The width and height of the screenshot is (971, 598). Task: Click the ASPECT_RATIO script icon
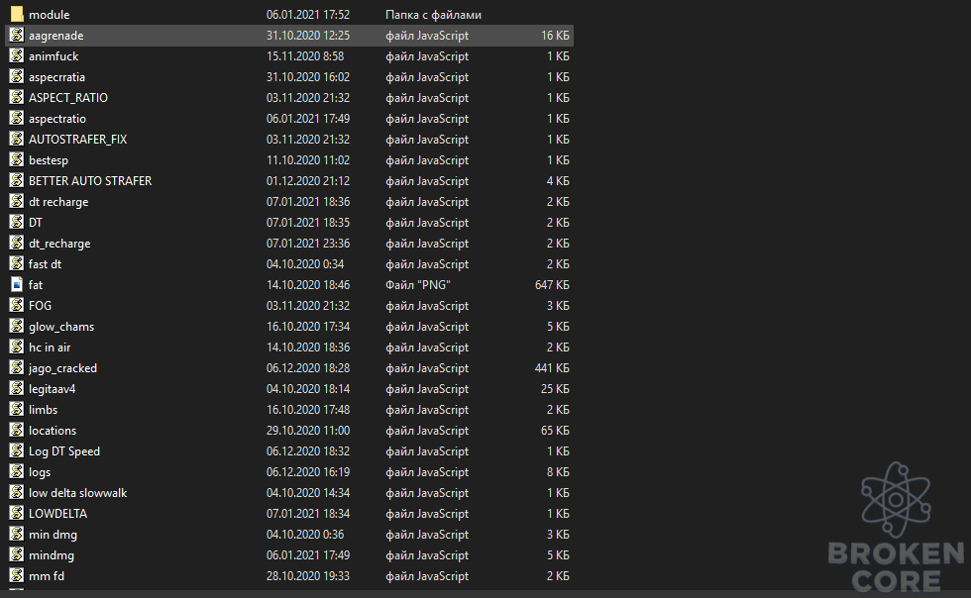pyautogui.click(x=17, y=97)
